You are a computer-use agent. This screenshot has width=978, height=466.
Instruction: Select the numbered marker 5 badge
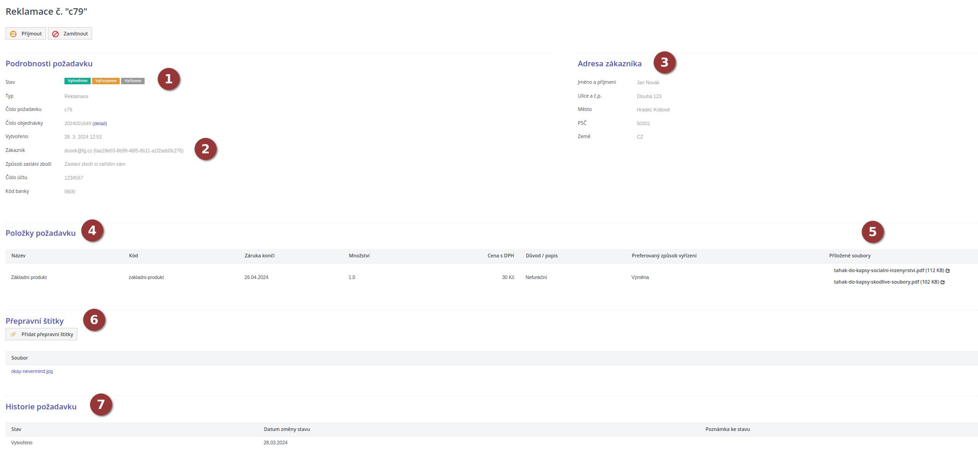click(x=872, y=232)
